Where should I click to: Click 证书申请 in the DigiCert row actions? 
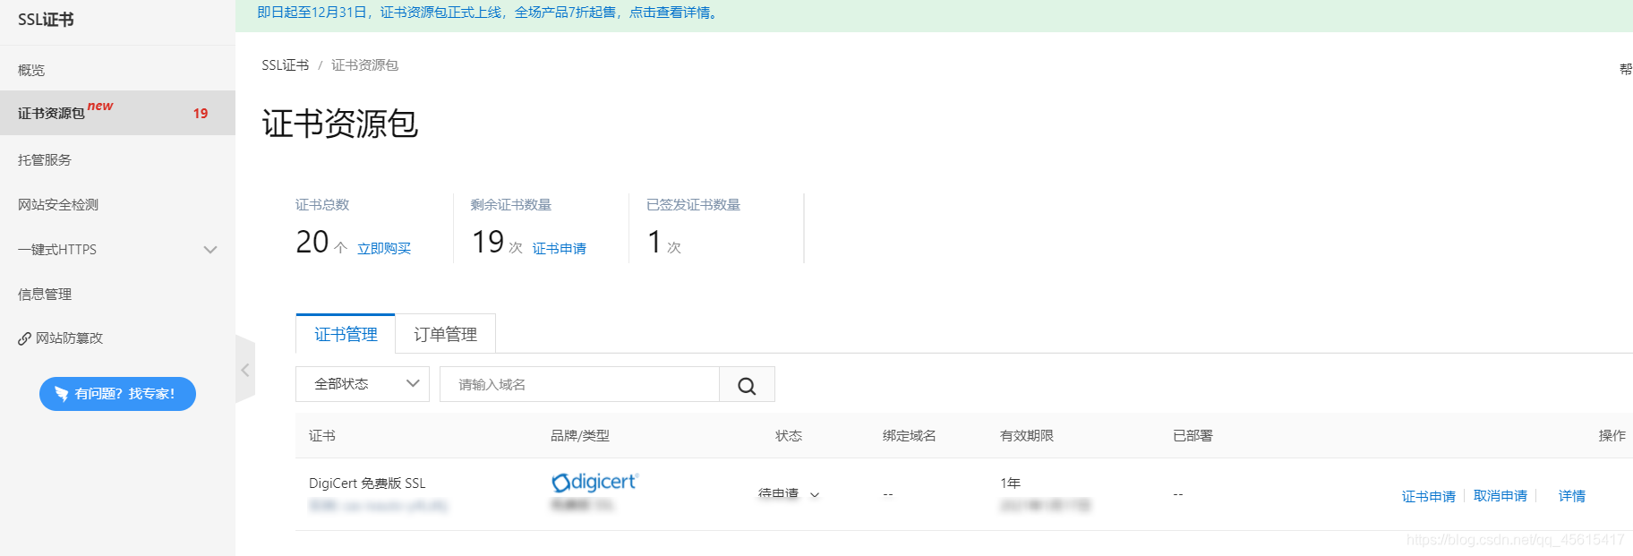point(1428,496)
